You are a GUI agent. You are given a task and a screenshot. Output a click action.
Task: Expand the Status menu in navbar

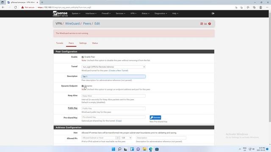(145, 14)
